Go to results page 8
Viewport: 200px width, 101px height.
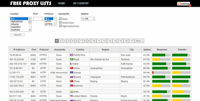click(x=85, y=41)
